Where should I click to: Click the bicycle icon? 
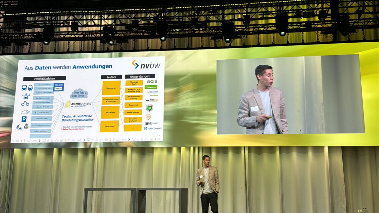pos(25,104)
